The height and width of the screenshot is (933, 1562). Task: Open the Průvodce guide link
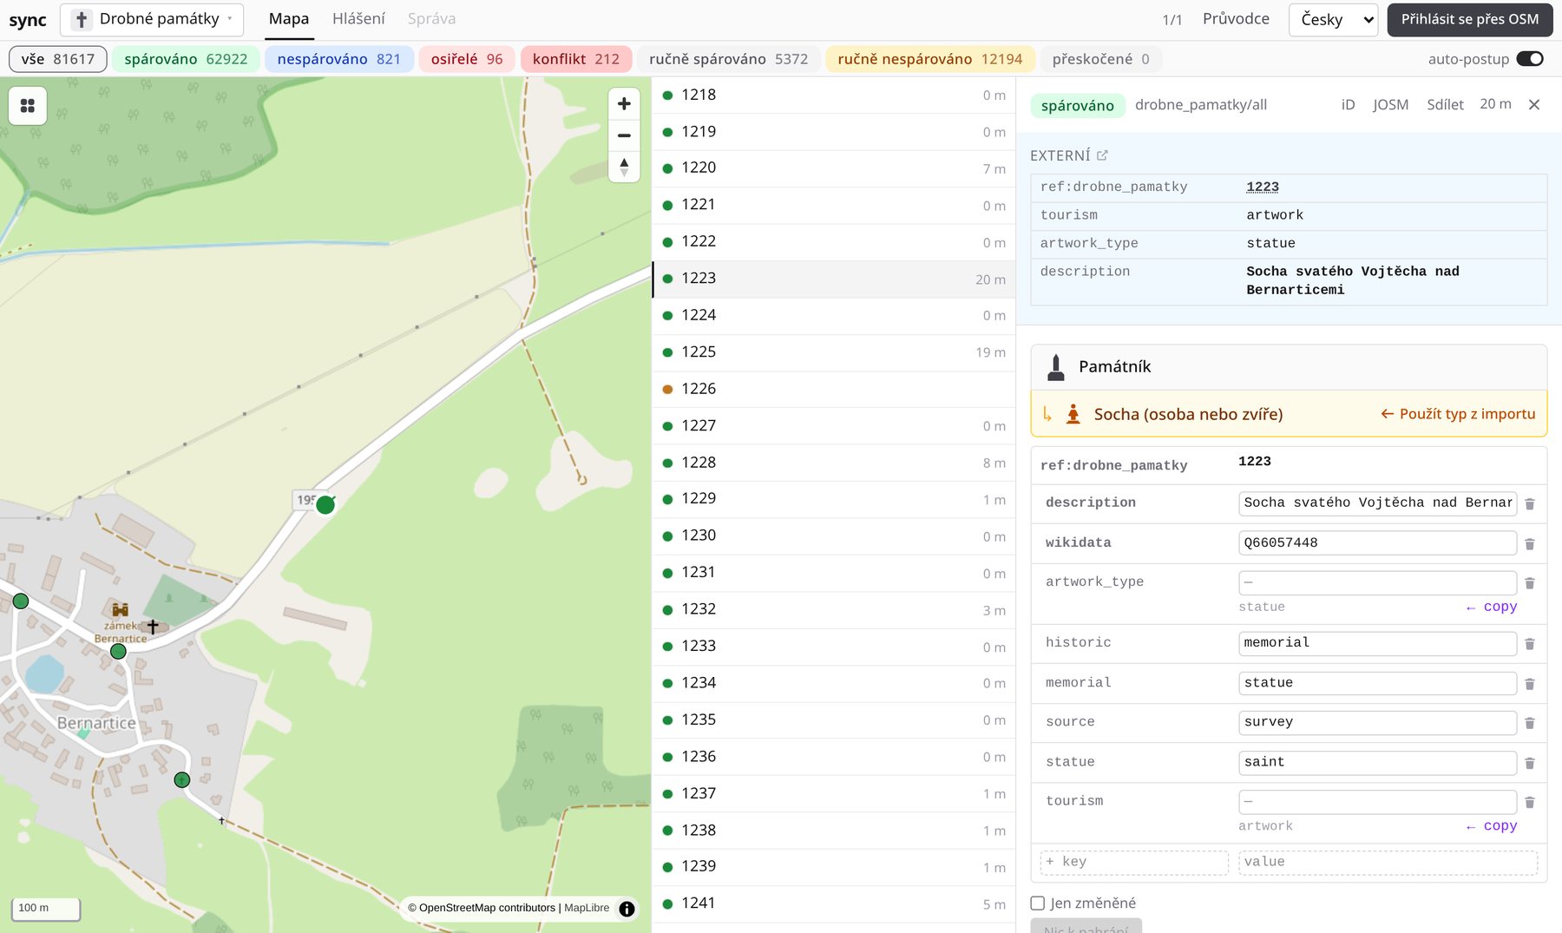click(x=1236, y=19)
